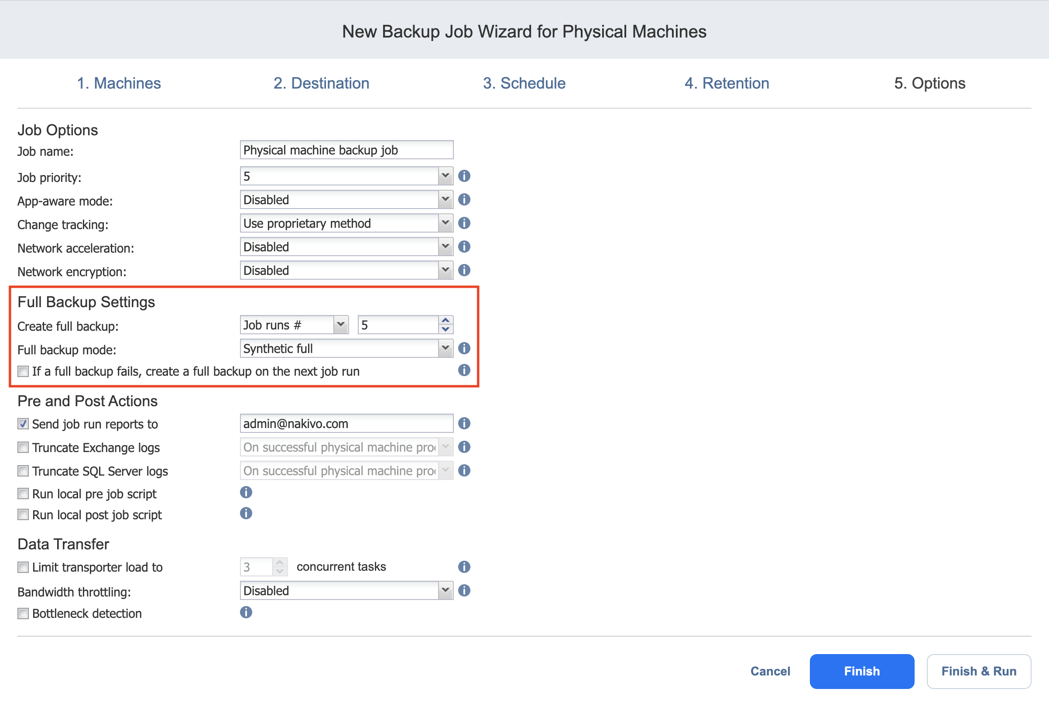Viewport: 1049px width, 706px height.
Task: Click info icon for Truncate SQL Server logs
Action: pyautogui.click(x=464, y=470)
